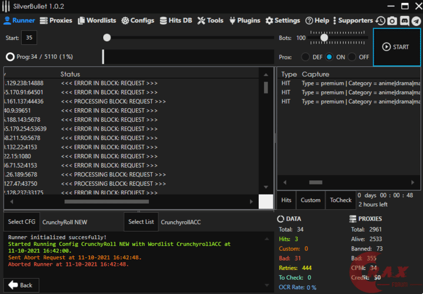Select the DEF proxy radio option
Image resolution: width=423 pixels, height=294 pixels.
(x=305, y=57)
